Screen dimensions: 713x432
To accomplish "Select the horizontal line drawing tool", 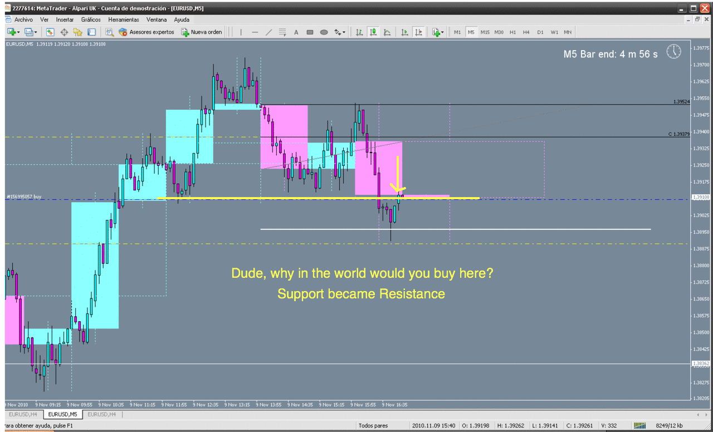I will tap(255, 32).
